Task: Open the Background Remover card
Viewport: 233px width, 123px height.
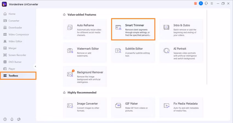Action: tap(85, 76)
